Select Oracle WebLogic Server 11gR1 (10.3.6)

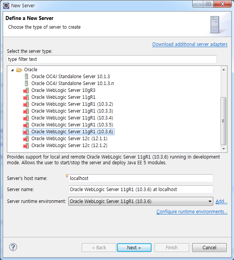[72, 132]
